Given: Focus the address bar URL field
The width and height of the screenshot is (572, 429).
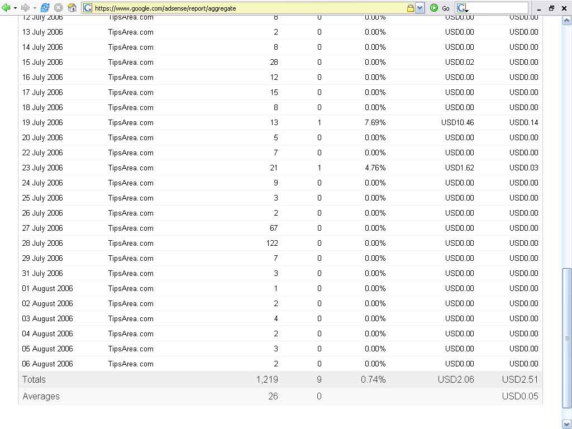Looking at the screenshot, I should [x=250, y=8].
